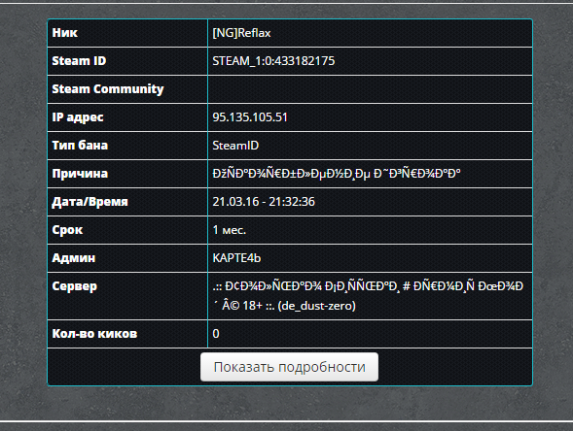573x431 pixels.
Task: Click the 'Админ' row label
Action: [74, 258]
